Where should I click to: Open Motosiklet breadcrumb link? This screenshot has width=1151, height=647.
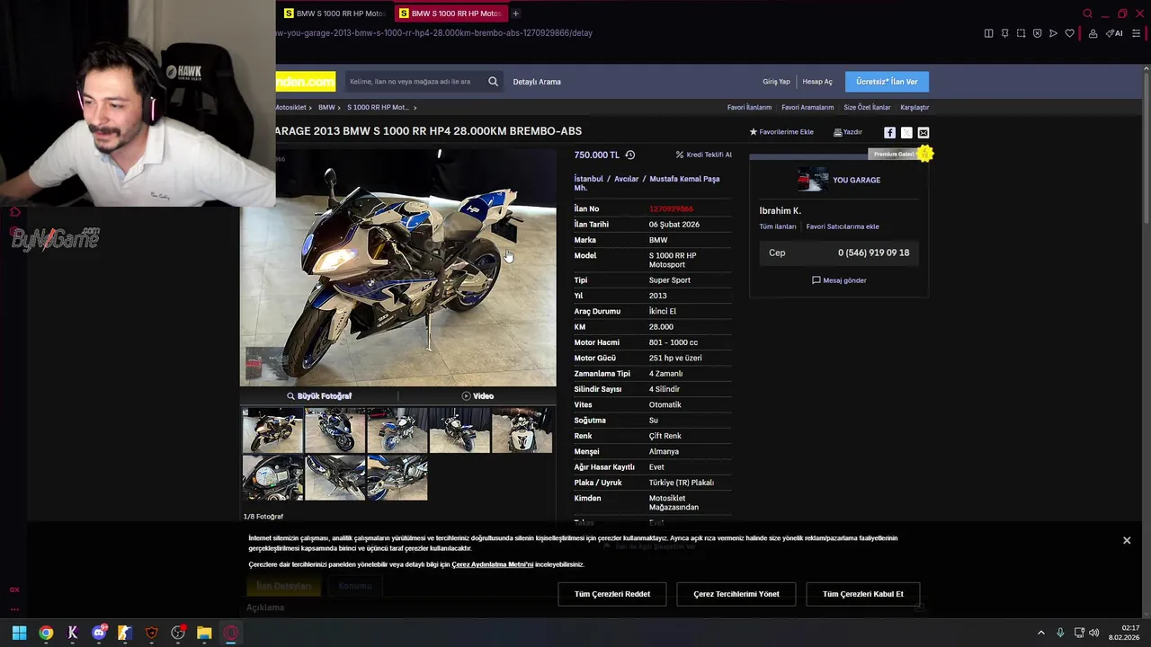[x=290, y=107]
